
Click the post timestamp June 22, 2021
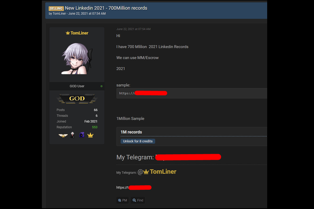click(x=134, y=29)
